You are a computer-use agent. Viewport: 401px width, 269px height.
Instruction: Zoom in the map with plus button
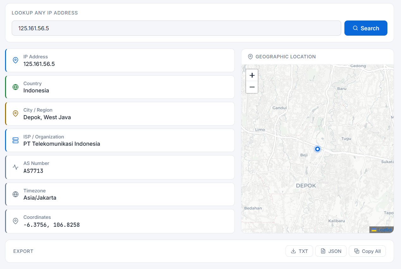252,75
